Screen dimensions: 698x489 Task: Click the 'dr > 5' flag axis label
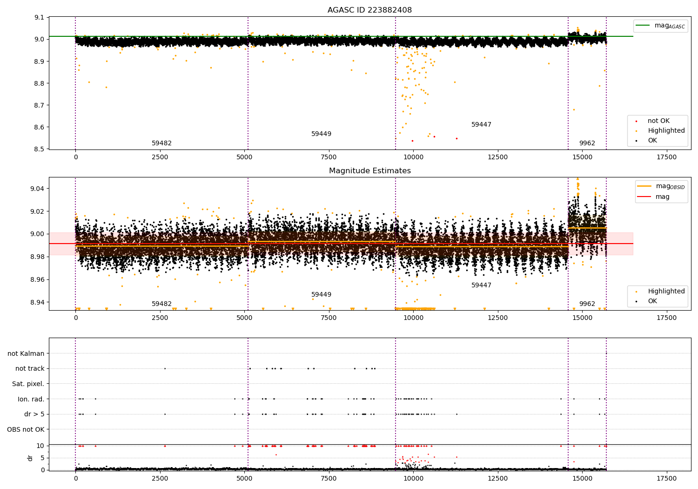pos(34,414)
